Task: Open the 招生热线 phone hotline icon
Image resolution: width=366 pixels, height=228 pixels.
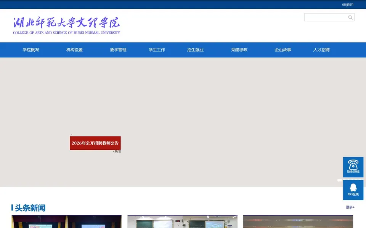Action: [353, 167]
